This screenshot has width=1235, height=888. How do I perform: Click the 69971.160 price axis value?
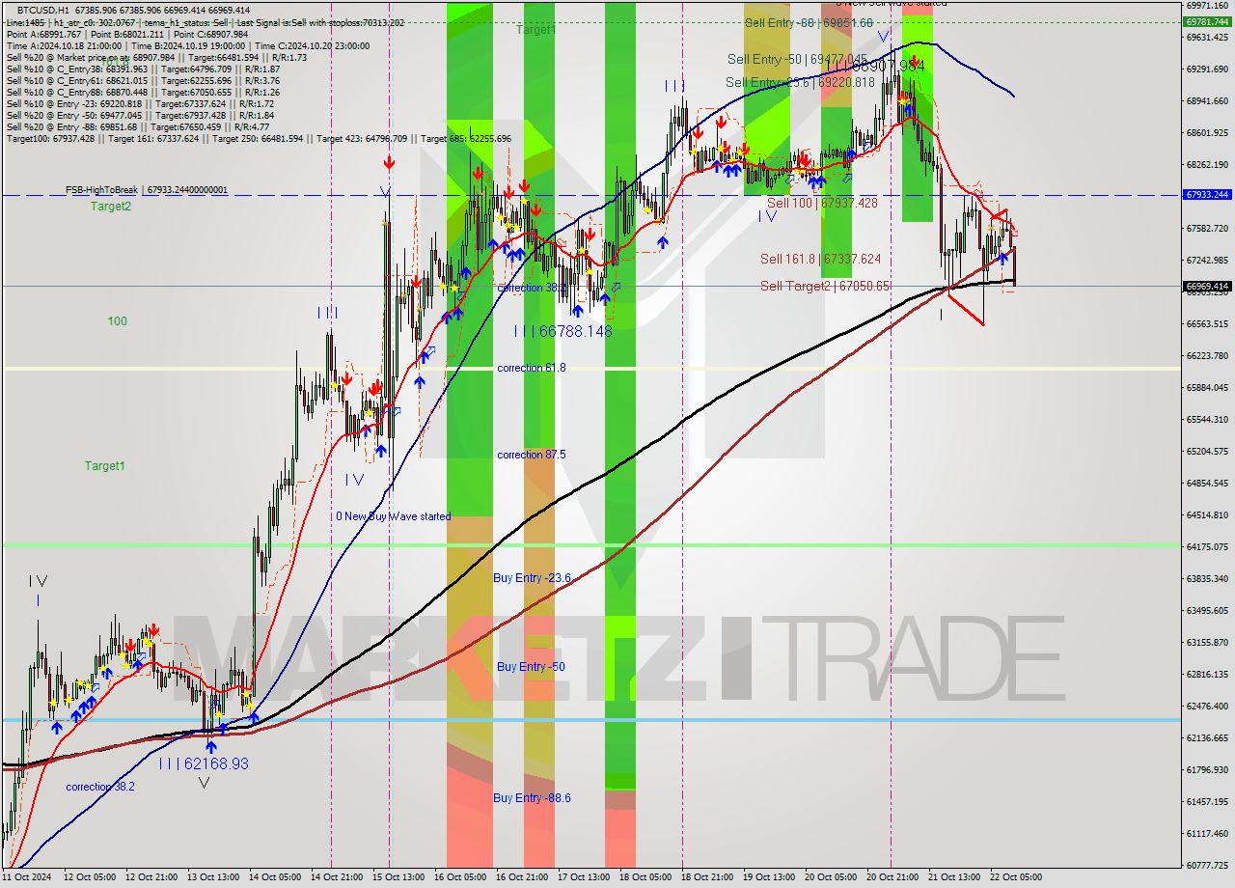pyautogui.click(x=1207, y=5)
